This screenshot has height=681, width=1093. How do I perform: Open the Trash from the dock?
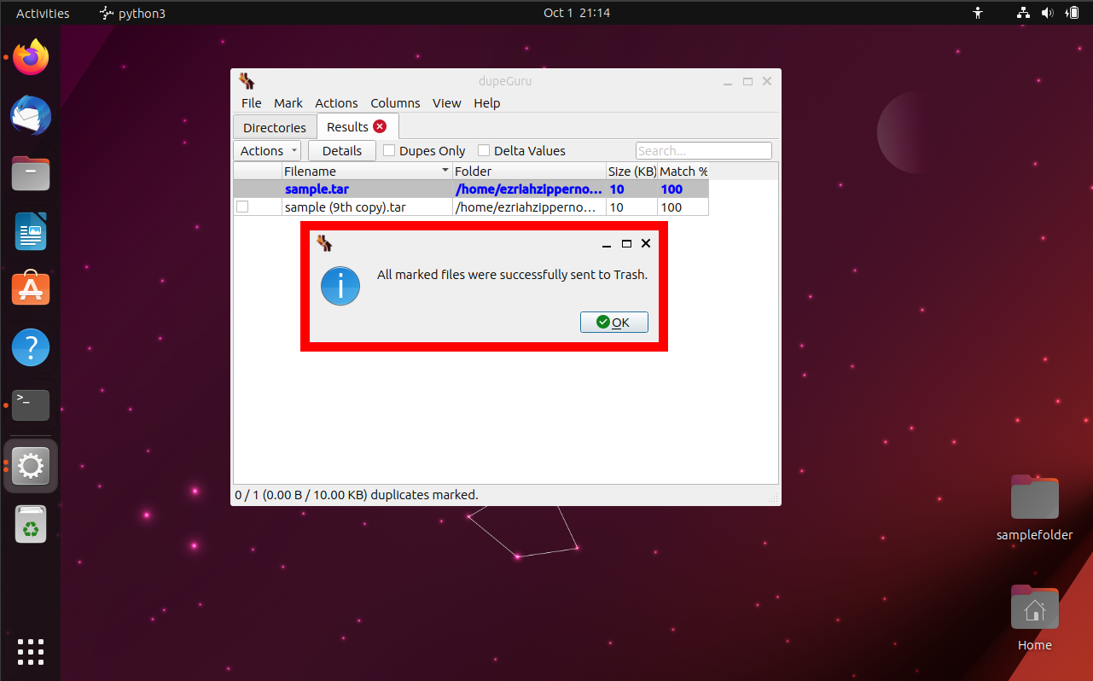coord(31,524)
